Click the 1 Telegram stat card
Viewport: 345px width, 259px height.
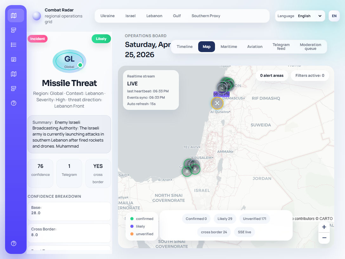69,173
